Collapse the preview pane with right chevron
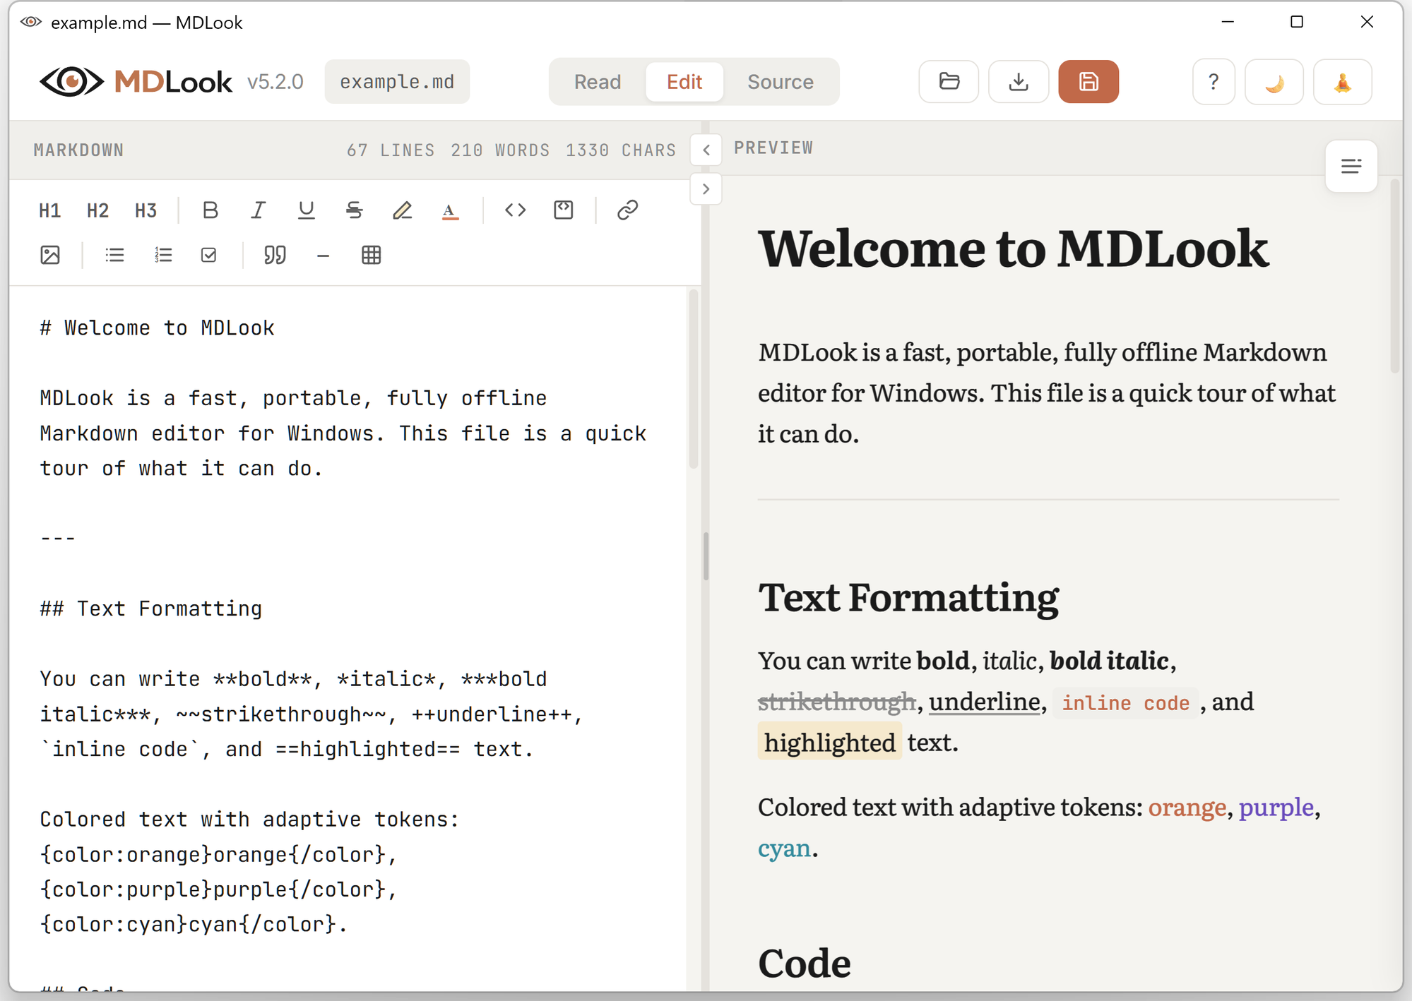Viewport: 1412px width, 1001px height. click(x=706, y=189)
